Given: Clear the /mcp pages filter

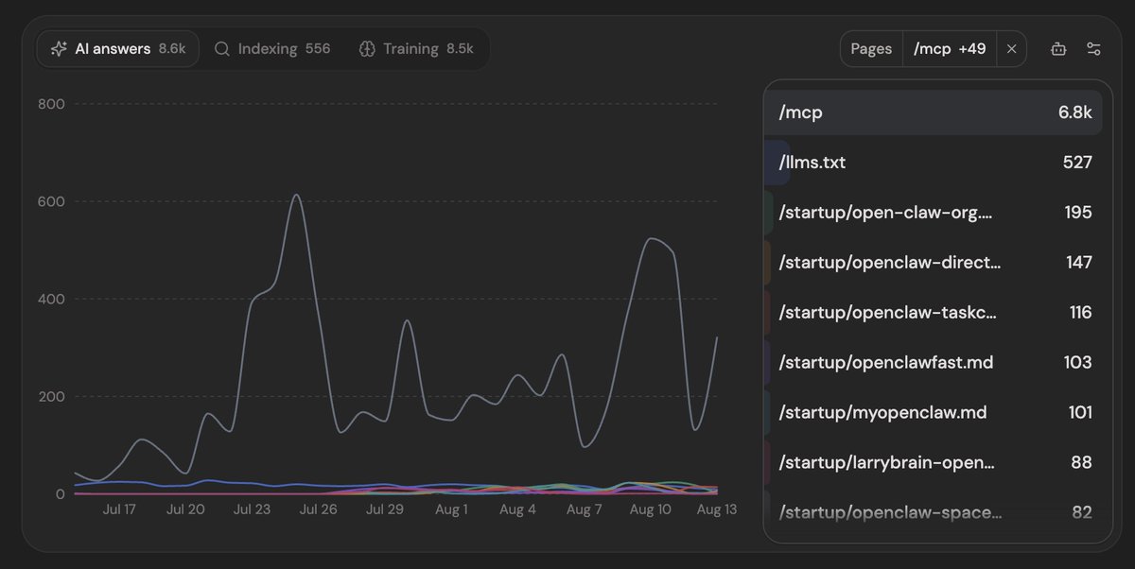Looking at the screenshot, I should click(x=1011, y=48).
